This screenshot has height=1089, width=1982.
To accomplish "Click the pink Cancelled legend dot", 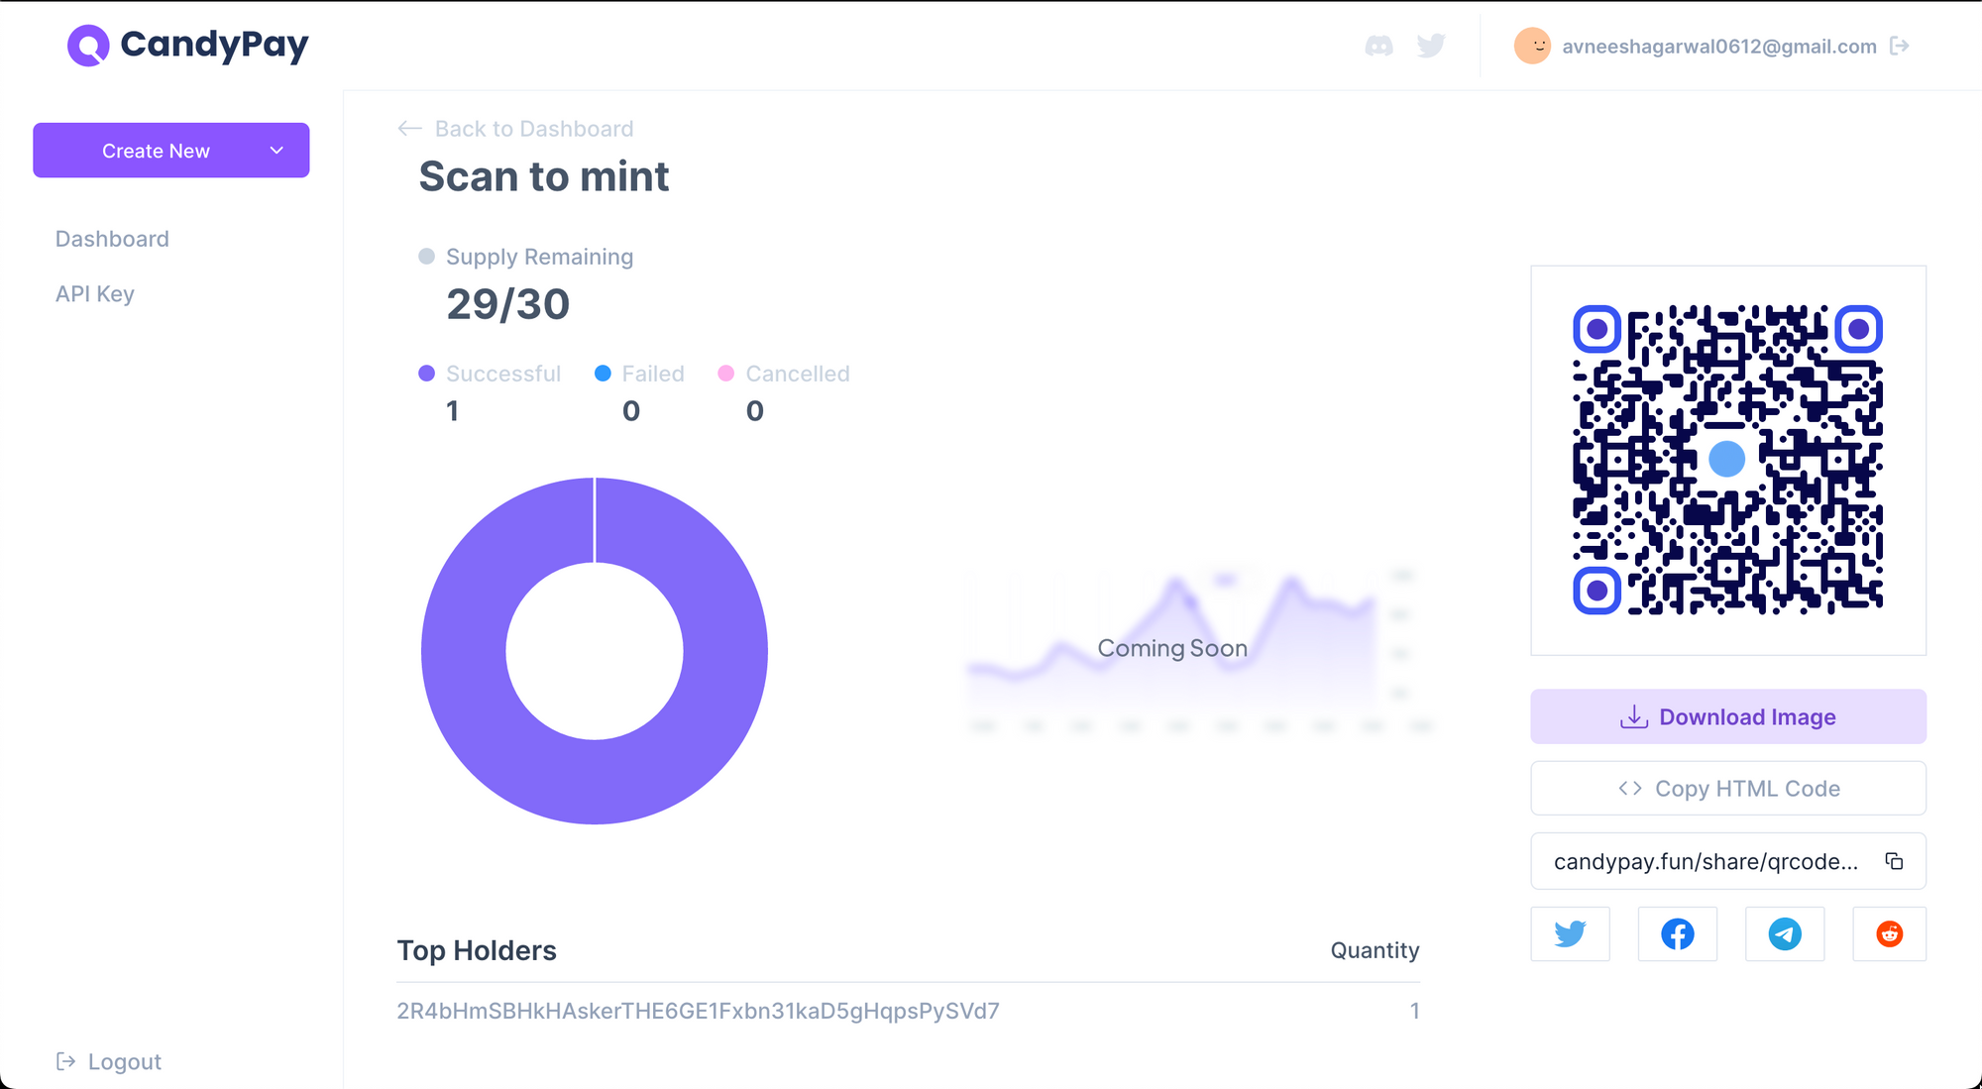I will tap(726, 374).
